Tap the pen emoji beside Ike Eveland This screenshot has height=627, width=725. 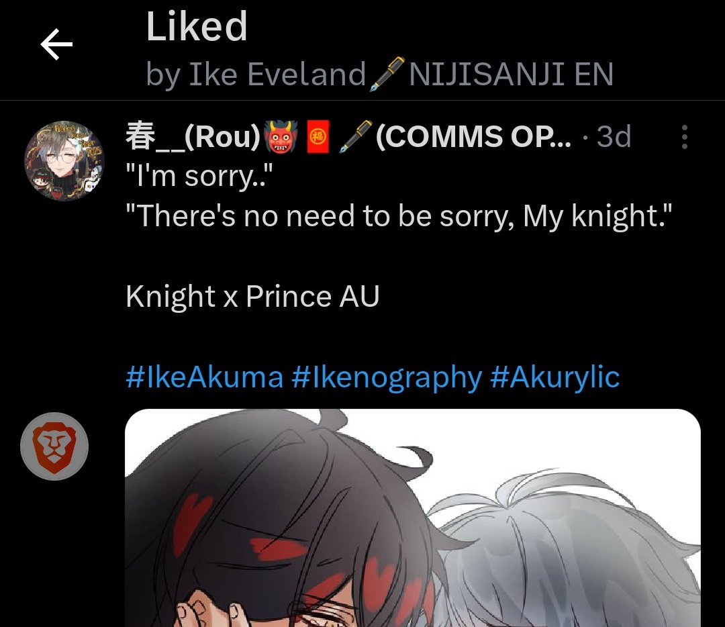pos(387,74)
